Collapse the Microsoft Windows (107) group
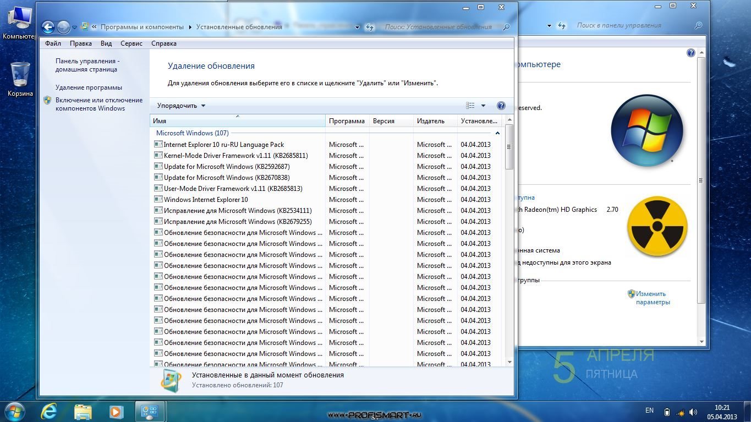751x422 pixels. pos(497,133)
